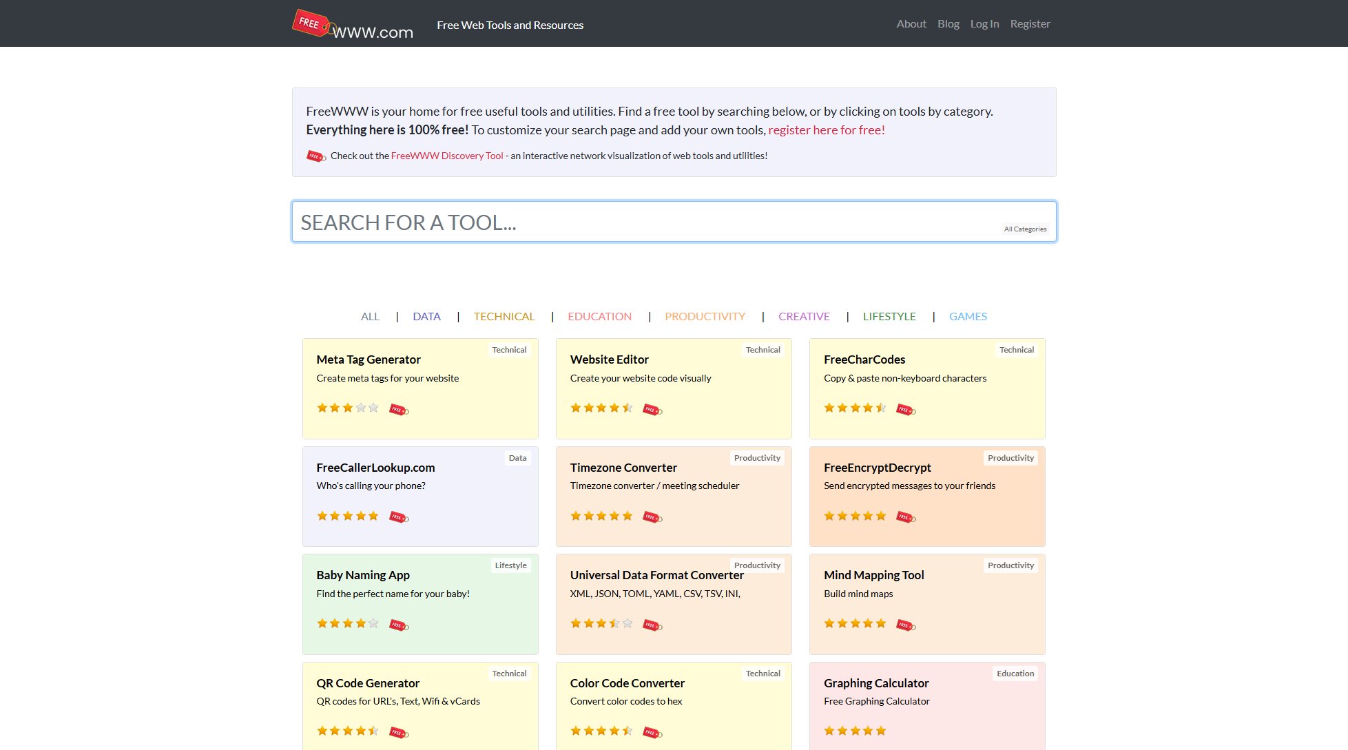Click the star rating on FreeCallerLookup.com
1348x750 pixels.
click(347, 516)
